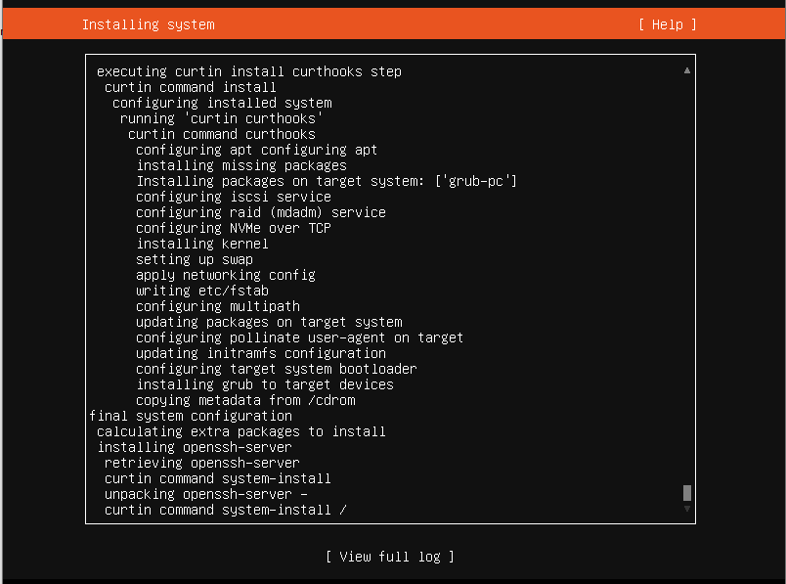
Task: Select the 'setting up swap' log line
Action: 195,259
